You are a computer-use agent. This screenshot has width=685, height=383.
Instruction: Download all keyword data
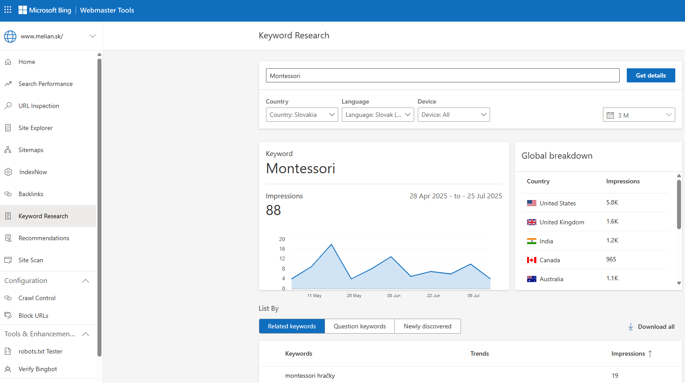[651, 327]
